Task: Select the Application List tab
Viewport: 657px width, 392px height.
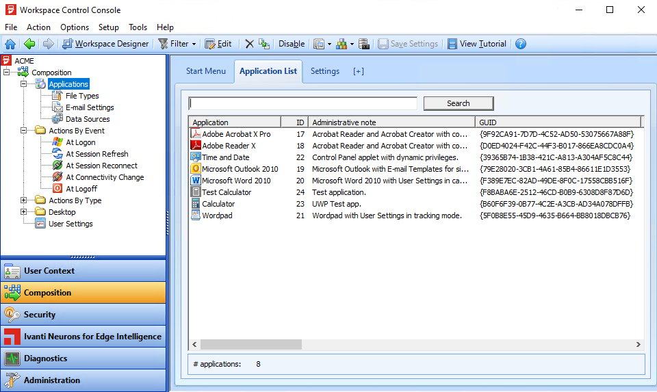Action: pos(268,71)
